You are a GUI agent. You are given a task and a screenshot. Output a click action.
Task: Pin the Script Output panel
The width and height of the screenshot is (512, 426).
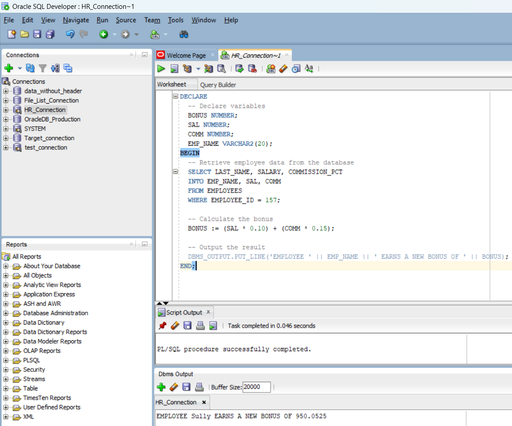162,325
